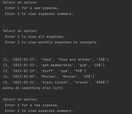Click the bottom 'Enter 2 to view expenses summary.' line
Viewport: 132px width, 114px height.
[39, 111]
